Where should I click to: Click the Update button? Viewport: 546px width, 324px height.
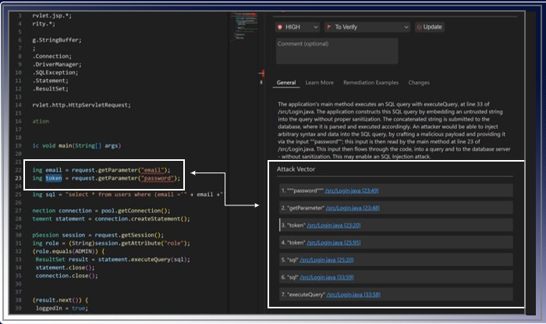(429, 27)
